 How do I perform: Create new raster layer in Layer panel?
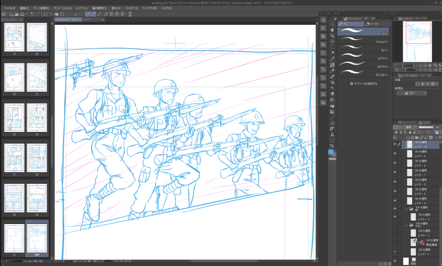[x=408, y=137]
